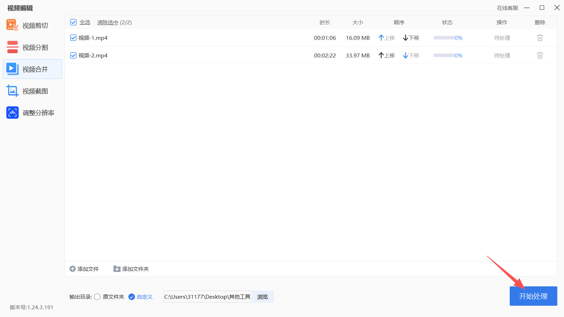Click the progress bar of 视频-2.mp4
The width and height of the screenshot is (564, 317).
tap(444, 55)
